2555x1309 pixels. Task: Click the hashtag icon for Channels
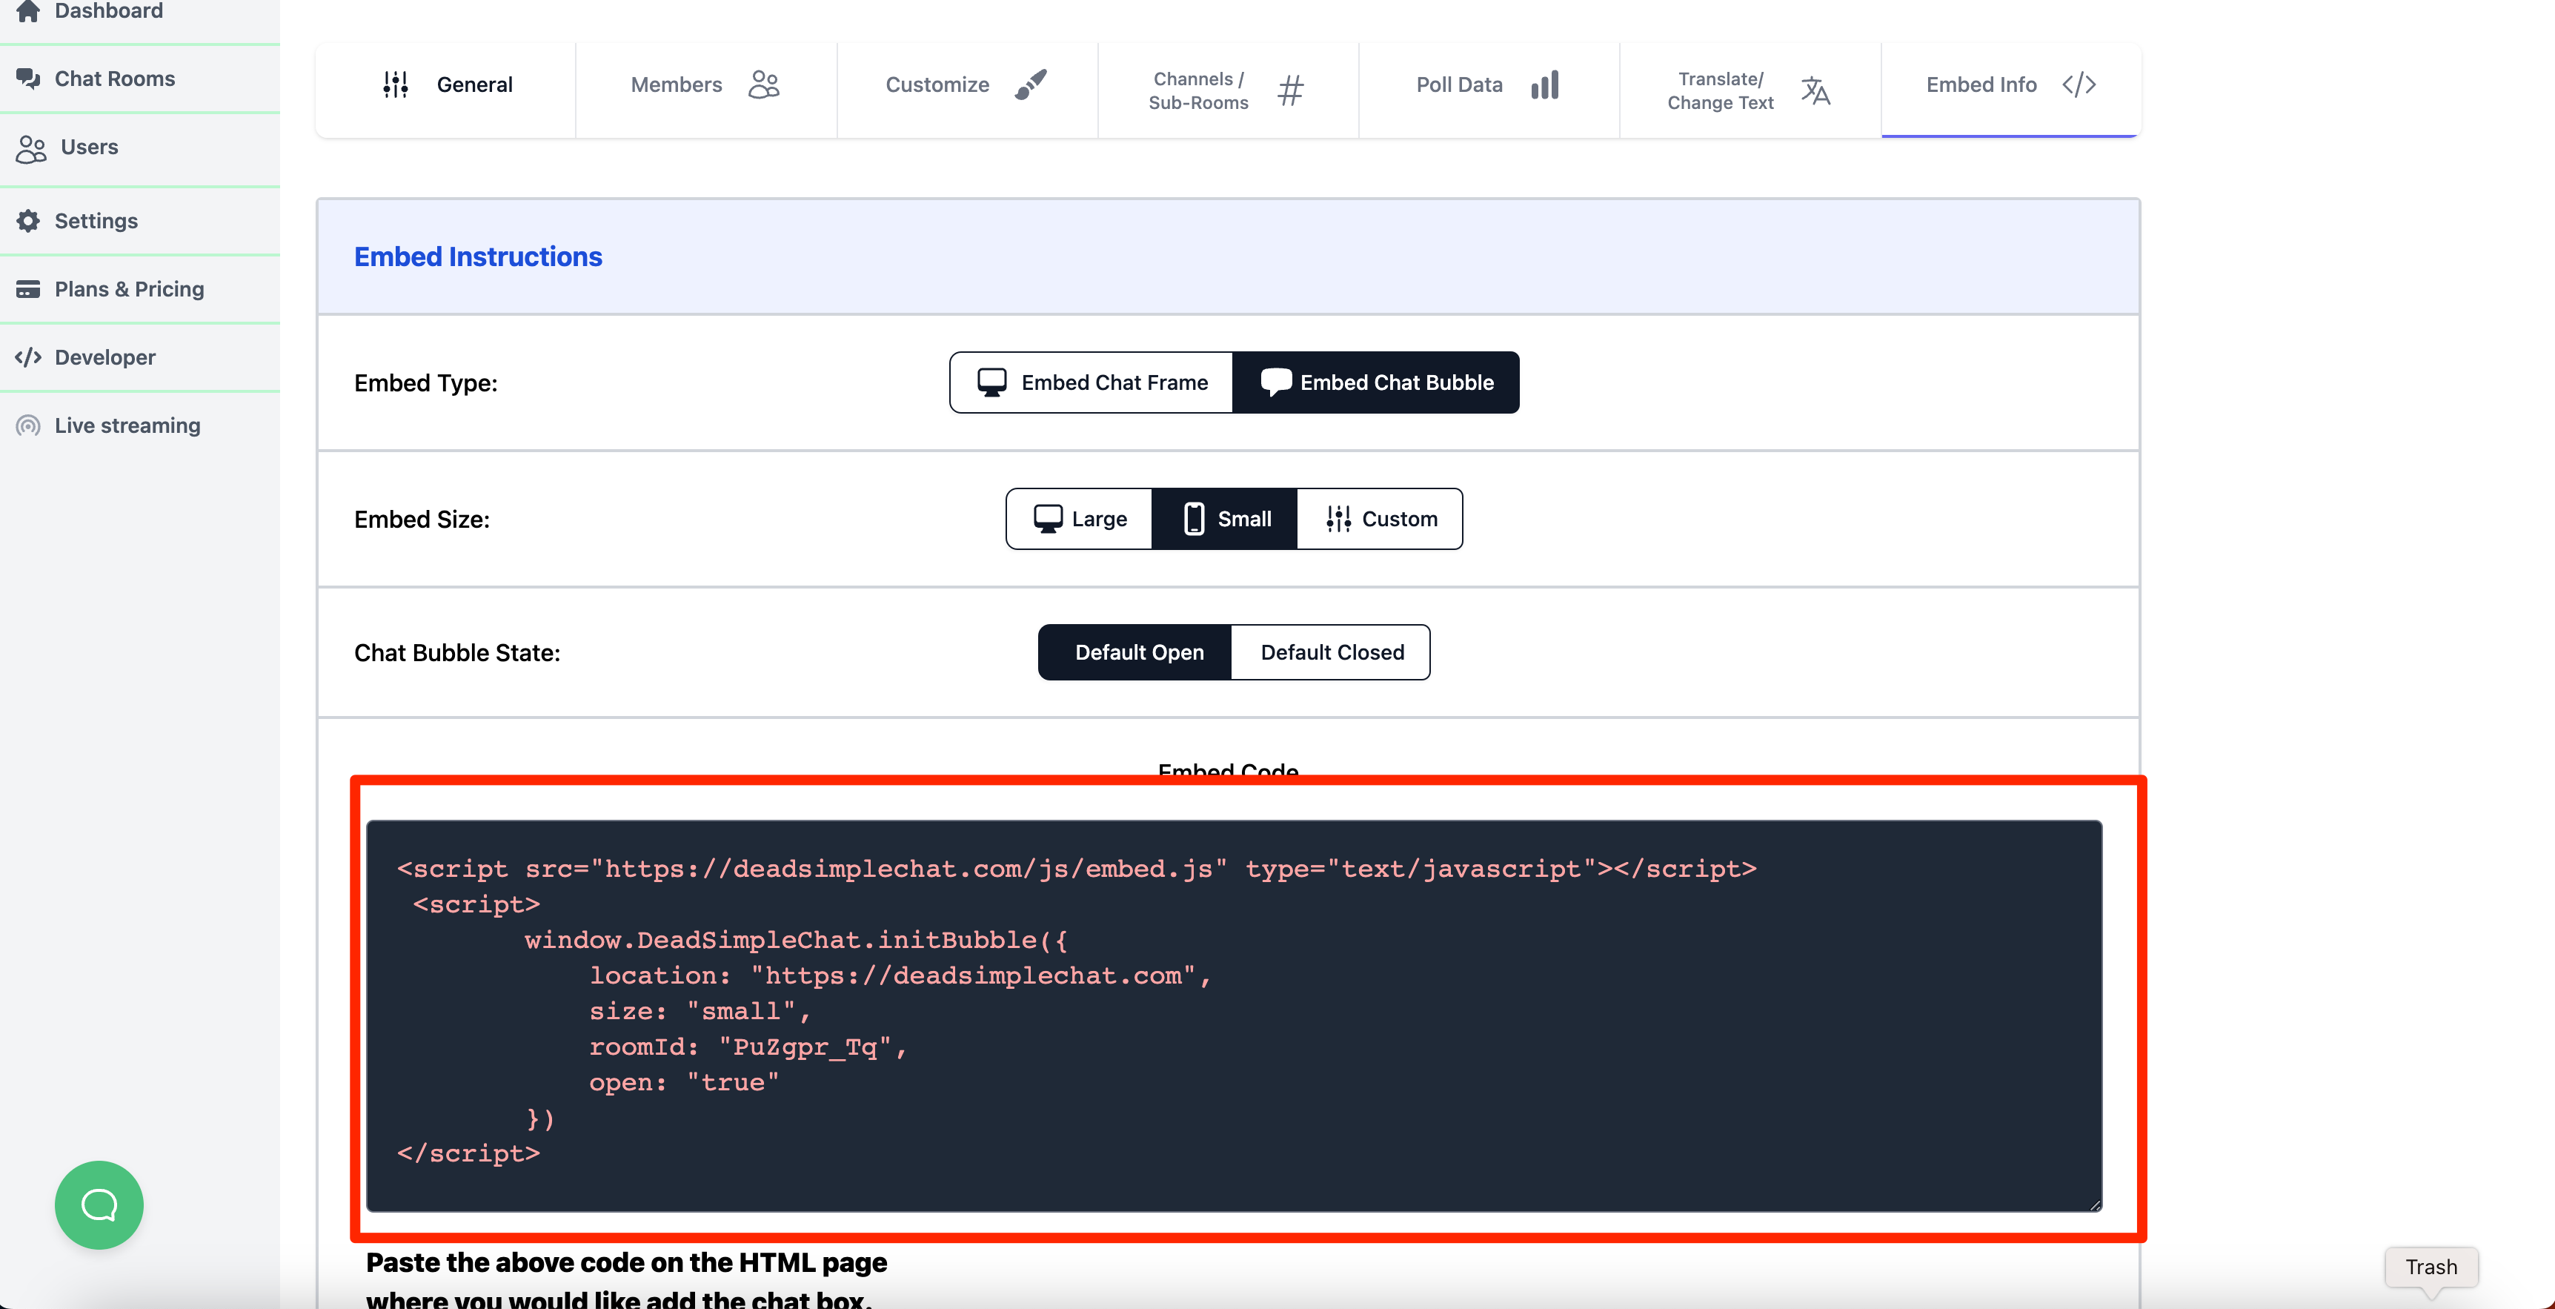click(1290, 91)
